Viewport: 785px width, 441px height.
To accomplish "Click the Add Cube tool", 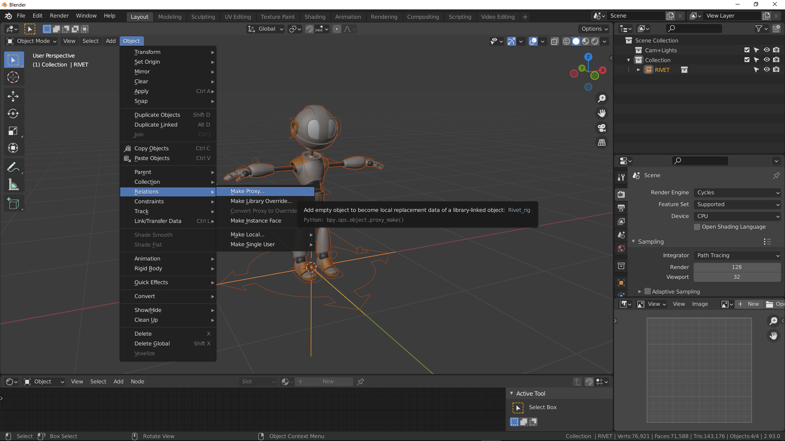I will point(13,203).
